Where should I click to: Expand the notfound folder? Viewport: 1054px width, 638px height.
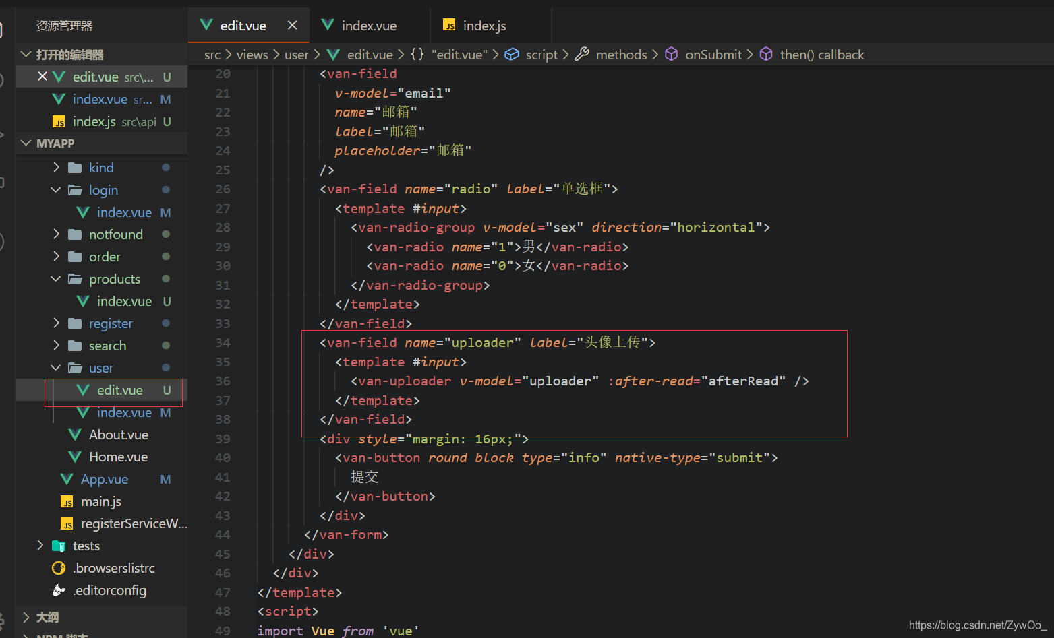pos(57,234)
